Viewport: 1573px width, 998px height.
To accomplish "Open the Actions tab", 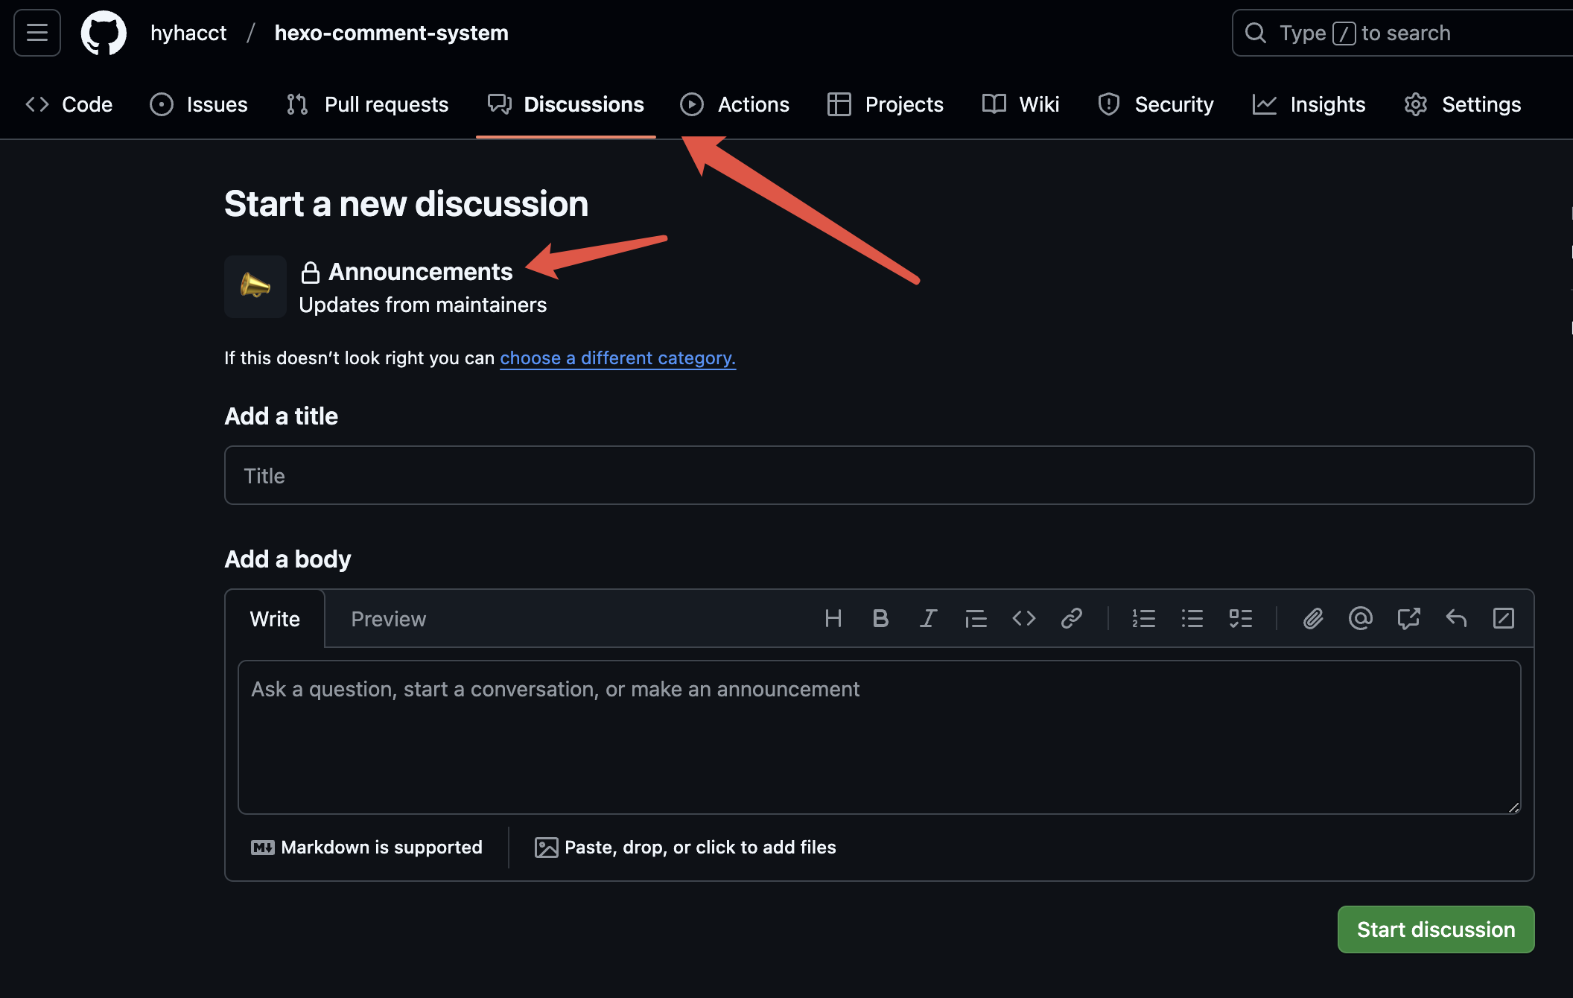I will [735, 104].
